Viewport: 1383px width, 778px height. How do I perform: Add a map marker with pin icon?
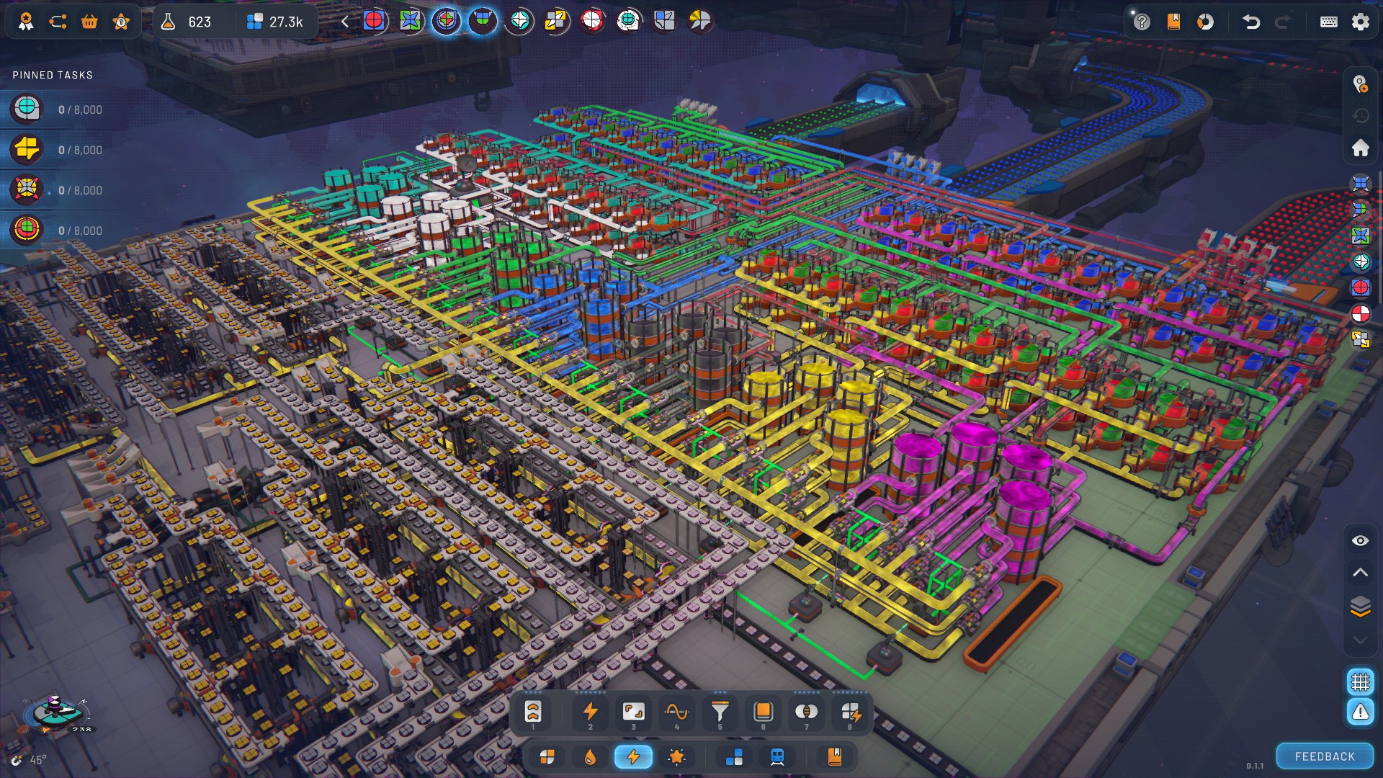pyautogui.click(x=1360, y=85)
